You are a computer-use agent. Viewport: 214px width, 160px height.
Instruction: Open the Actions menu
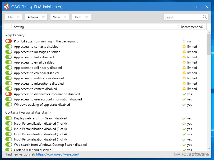[x=36, y=17]
